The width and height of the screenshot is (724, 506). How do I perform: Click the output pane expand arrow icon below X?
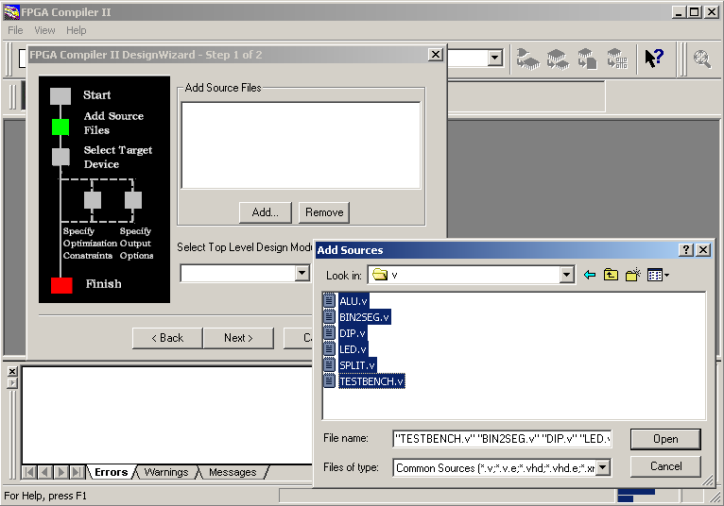point(12,383)
